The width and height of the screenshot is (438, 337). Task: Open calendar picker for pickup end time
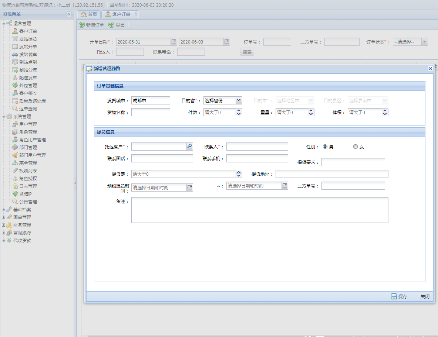point(284,186)
